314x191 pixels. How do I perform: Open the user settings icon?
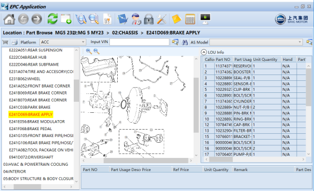coord(137,19)
